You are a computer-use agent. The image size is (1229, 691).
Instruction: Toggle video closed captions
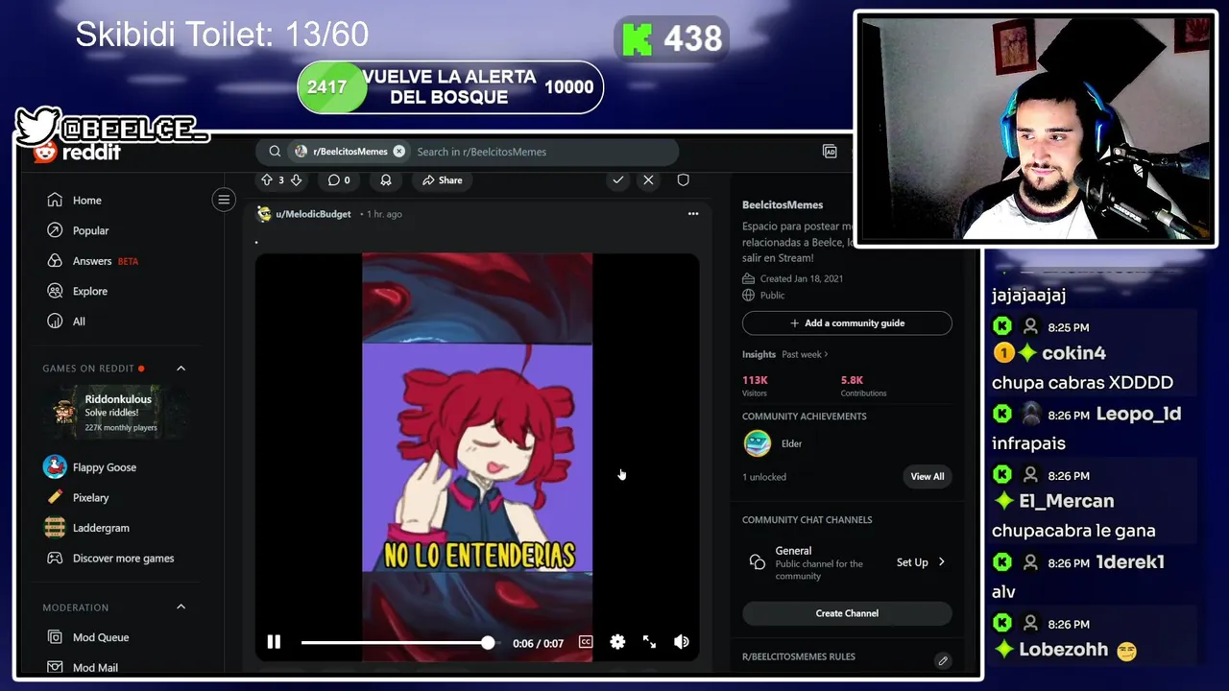(x=586, y=642)
